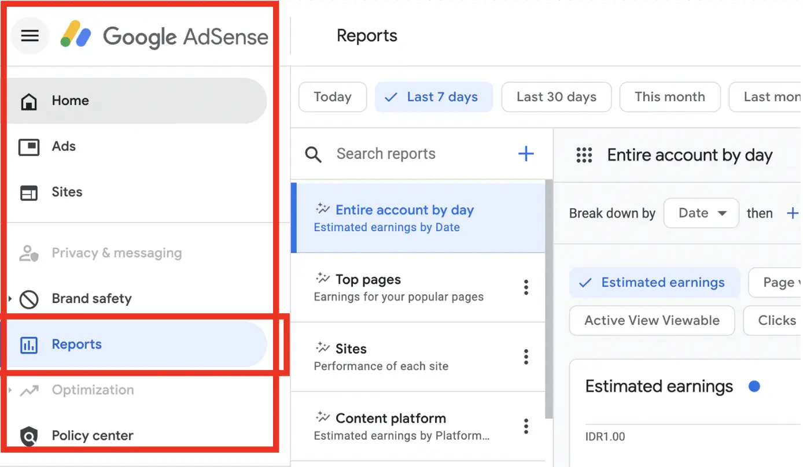Click the grid icon beside Entire account by day
The height and width of the screenshot is (467, 803).
click(x=584, y=155)
